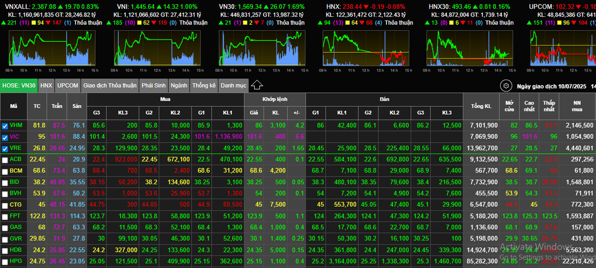Open the Danh mục tab
596x268 pixels.
tap(233, 86)
